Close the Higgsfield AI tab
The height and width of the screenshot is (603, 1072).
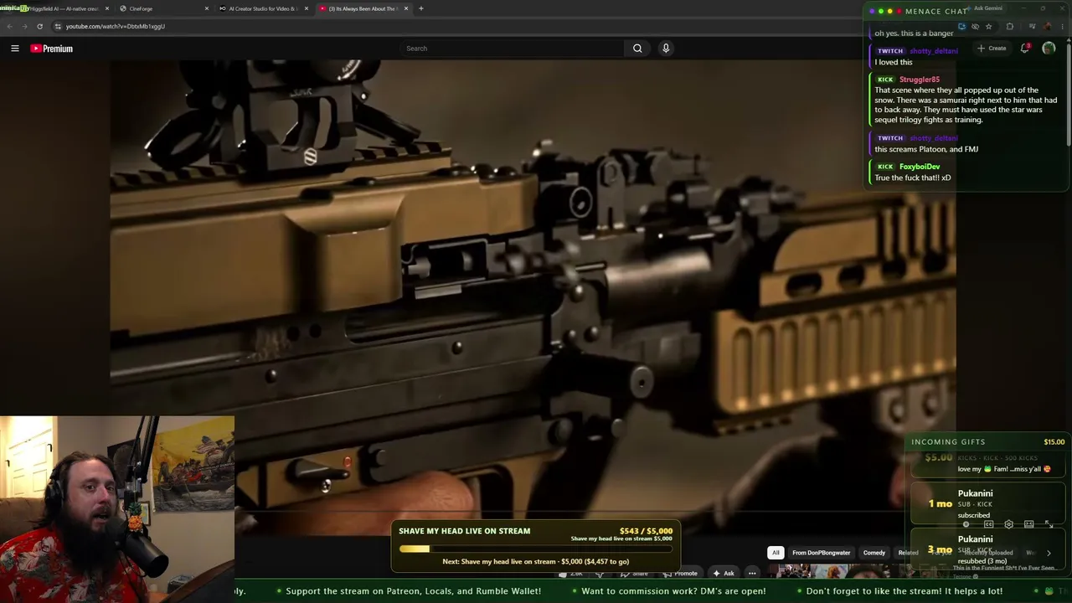[x=107, y=8]
